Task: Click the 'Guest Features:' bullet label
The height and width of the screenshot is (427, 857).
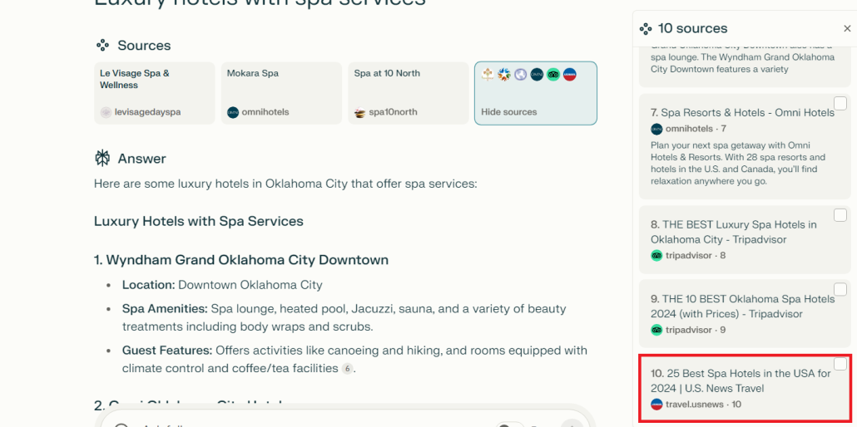Action: [x=167, y=350]
